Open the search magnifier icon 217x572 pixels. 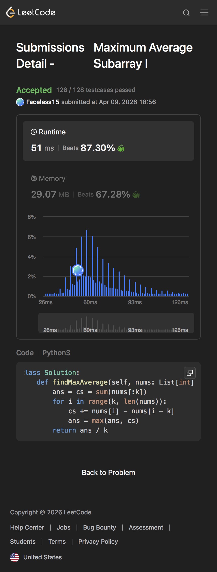pyautogui.click(x=186, y=13)
